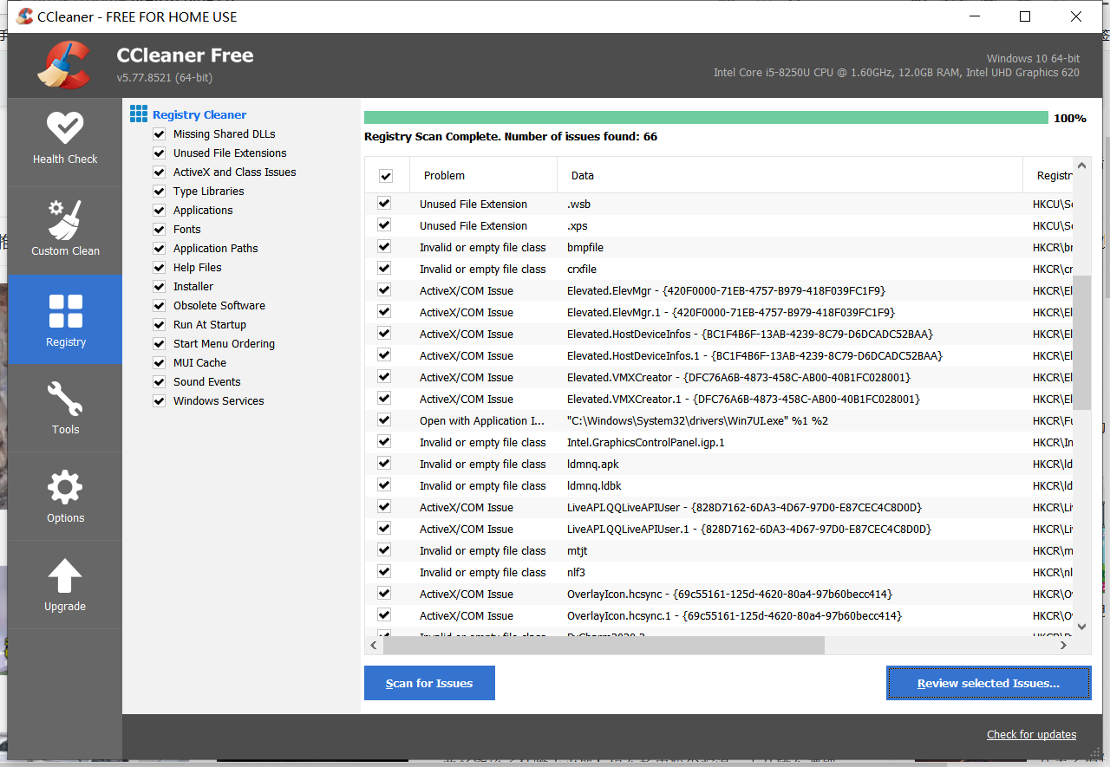Minimize the CCleaner window
Viewport: 1110px width, 767px height.
(x=974, y=16)
